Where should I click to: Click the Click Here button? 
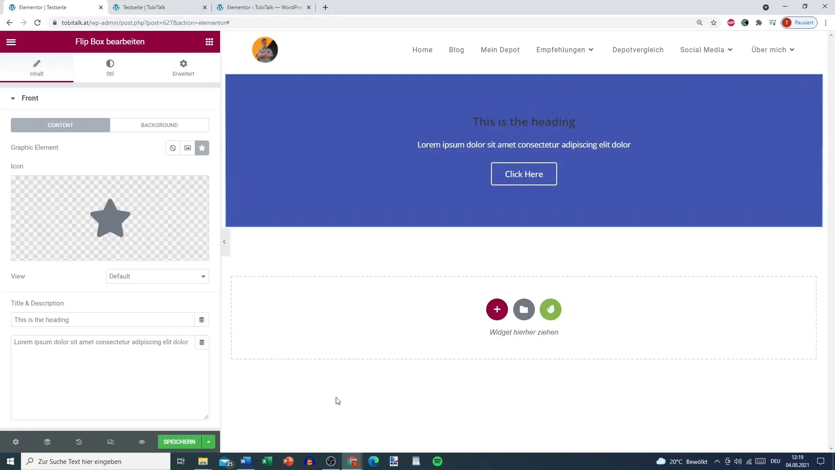click(524, 174)
